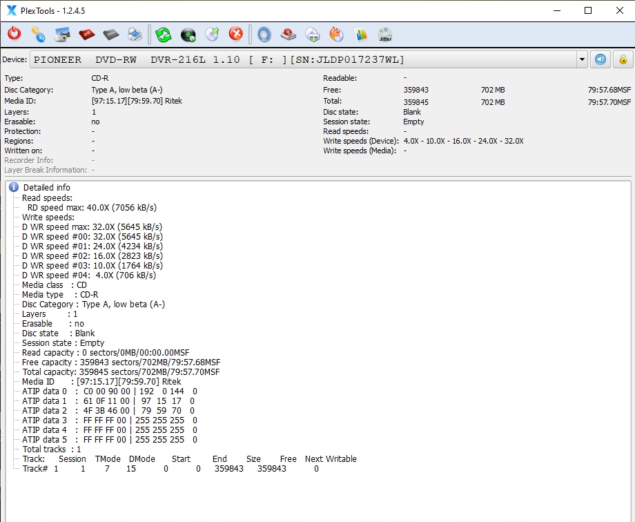The image size is (635, 522).
Task: Click the blue tray eject button
Action: pos(601,59)
